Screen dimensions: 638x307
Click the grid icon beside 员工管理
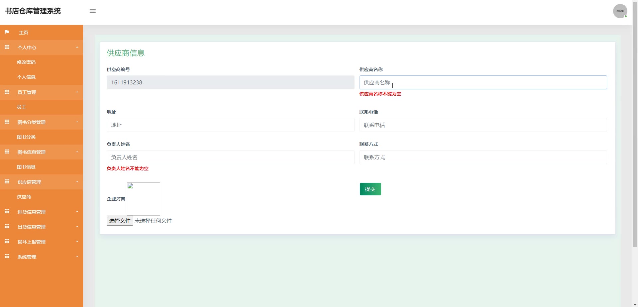tap(7, 92)
